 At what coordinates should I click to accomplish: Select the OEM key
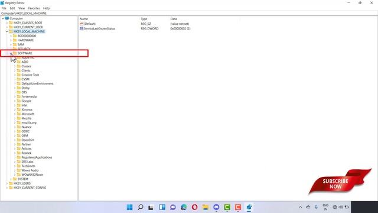tap(25, 135)
